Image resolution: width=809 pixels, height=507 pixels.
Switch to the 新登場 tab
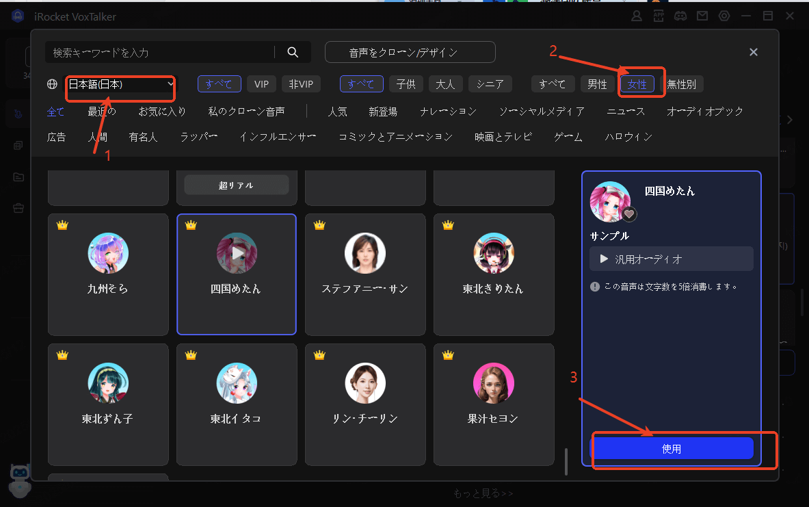tap(383, 112)
